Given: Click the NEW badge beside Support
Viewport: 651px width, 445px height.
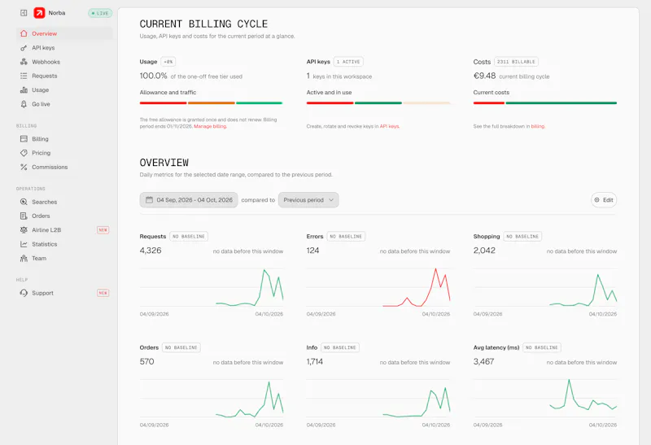Looking at the screenshot, I should [103, 293].
